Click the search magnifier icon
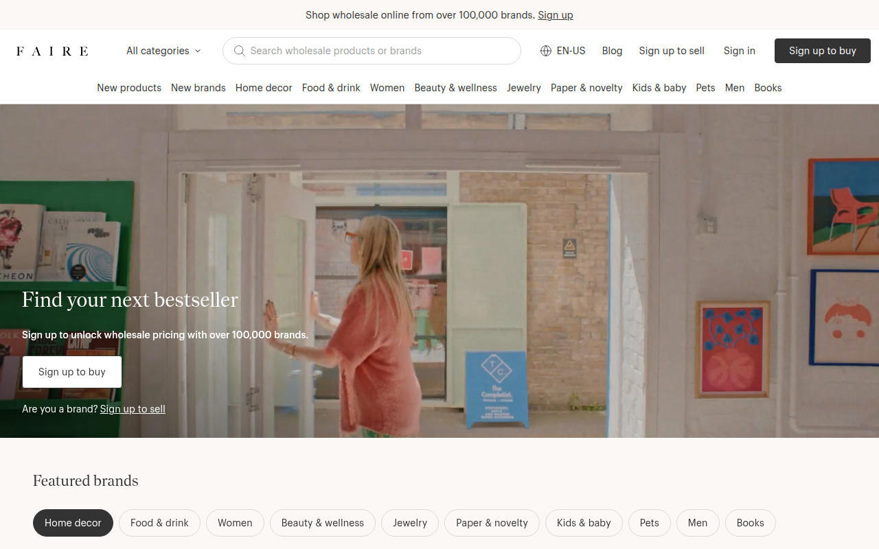879x549 pixels. click(240, 51)
